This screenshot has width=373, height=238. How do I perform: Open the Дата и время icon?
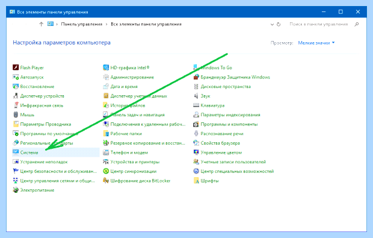point(106,87)
